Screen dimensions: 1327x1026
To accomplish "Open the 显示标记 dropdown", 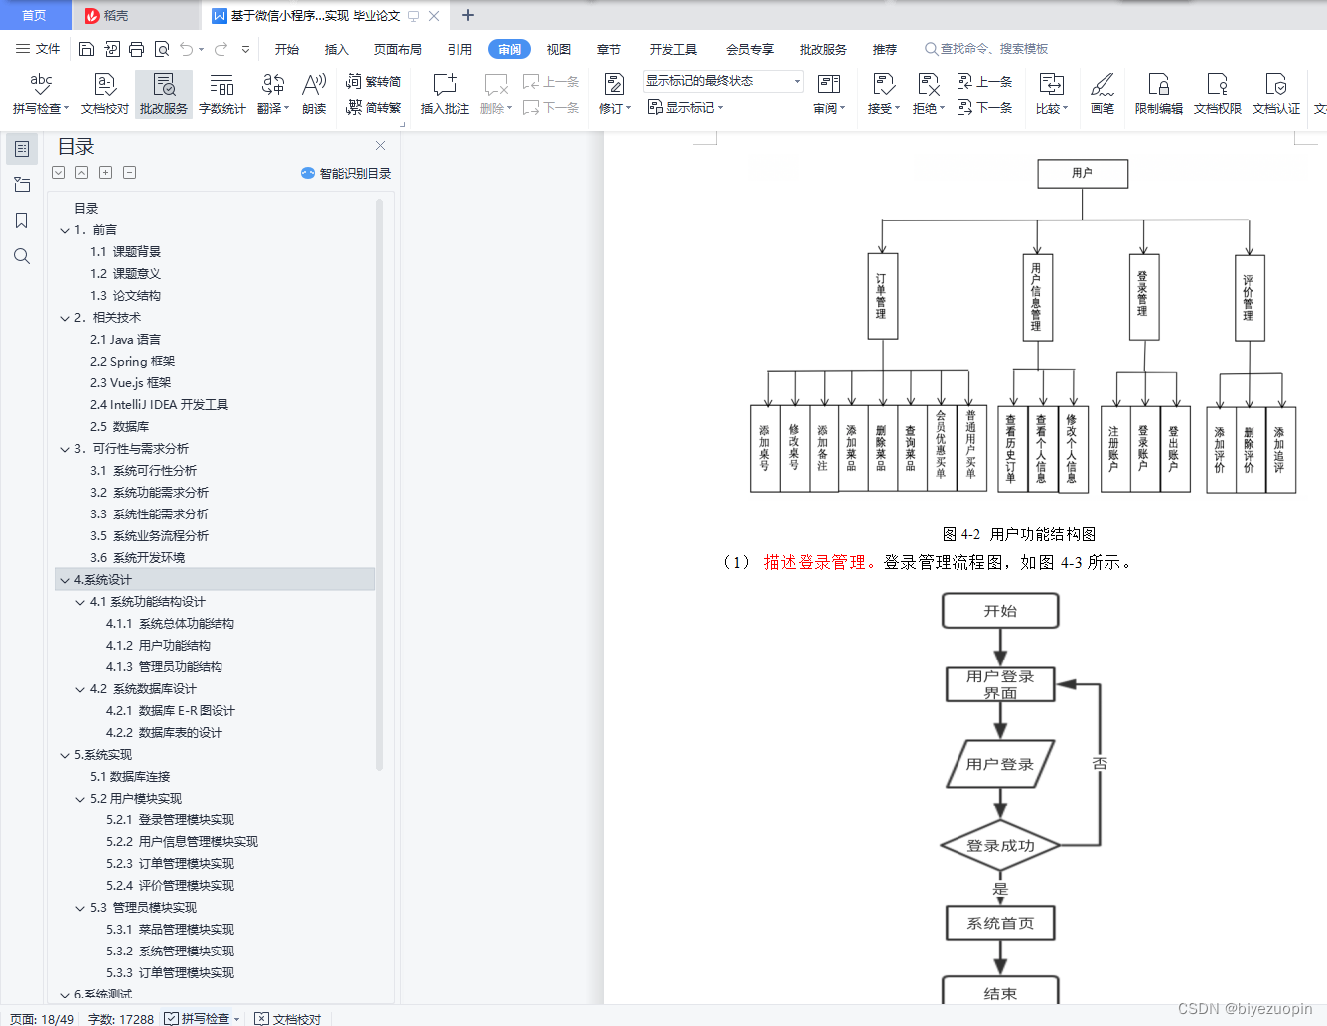I will pos(685,107).
